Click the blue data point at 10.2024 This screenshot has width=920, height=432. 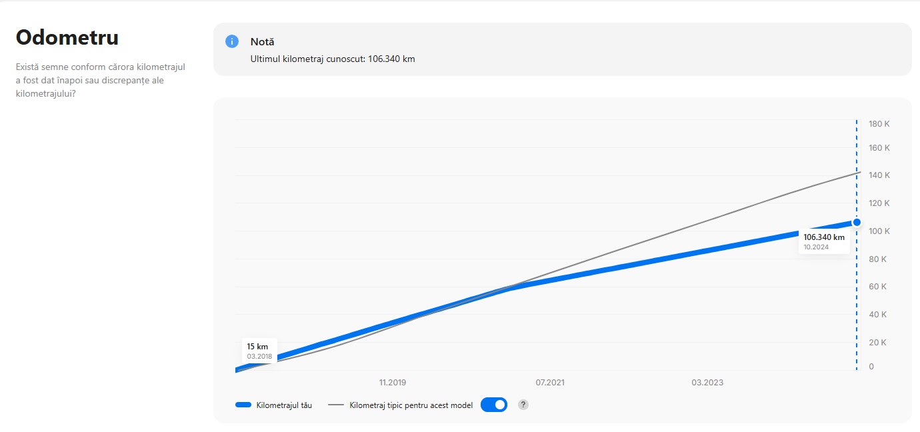pos(857,222)
